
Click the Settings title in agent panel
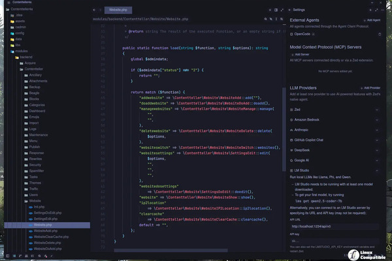[299, 10]
